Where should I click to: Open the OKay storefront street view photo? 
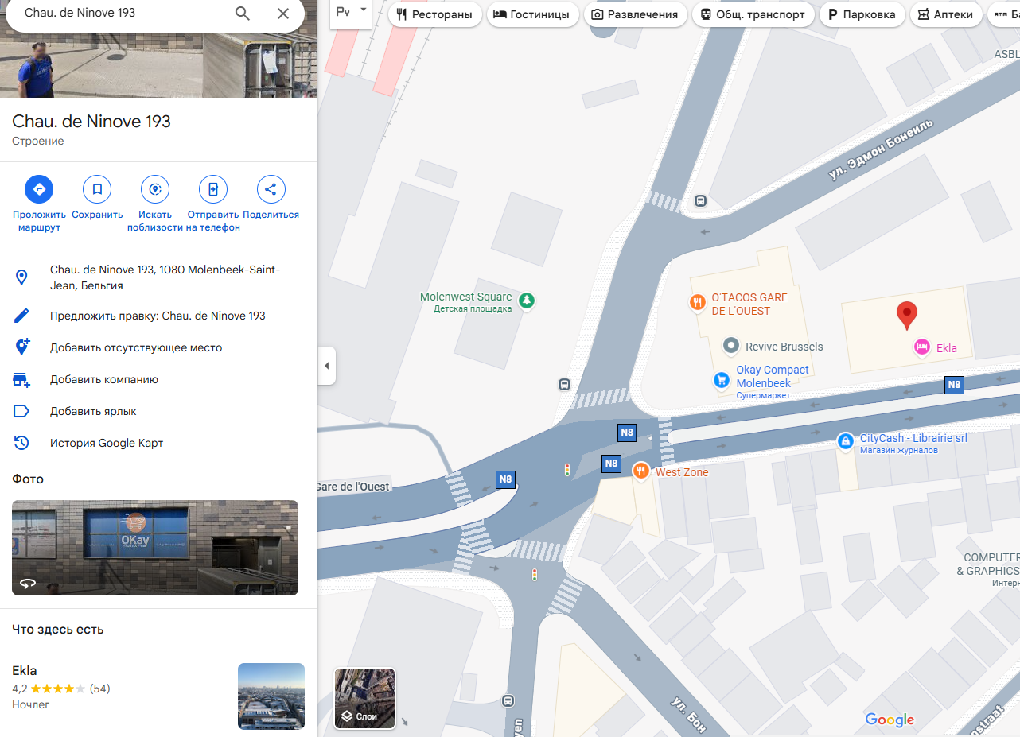coord(155,548)
